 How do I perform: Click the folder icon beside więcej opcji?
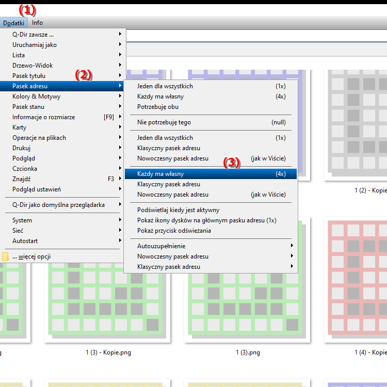click(5, 256)
